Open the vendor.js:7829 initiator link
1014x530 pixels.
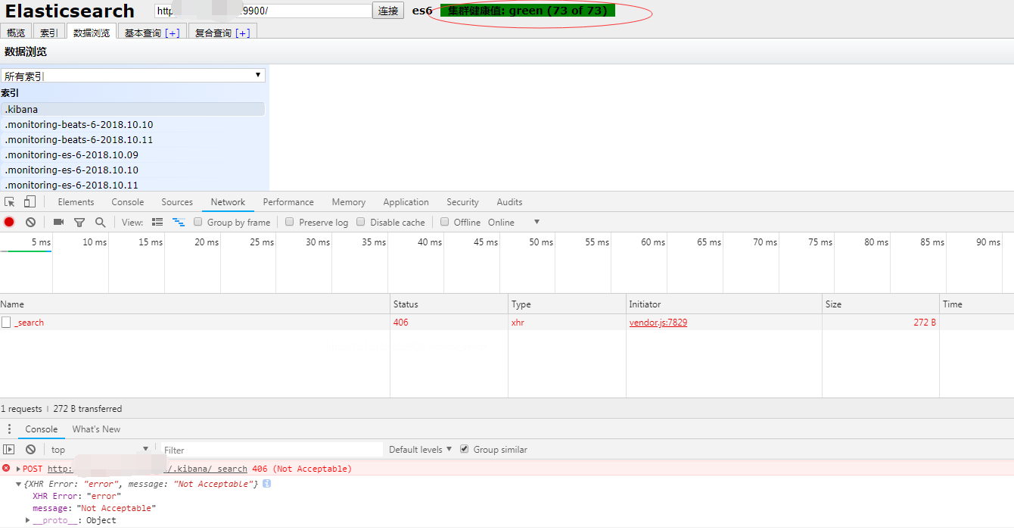point(658,323)
